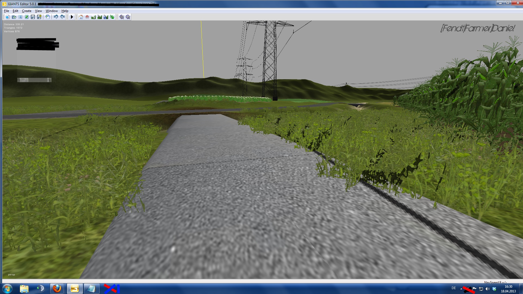Open the File menu
Viewport: 523px width, 294px height.
point(7,11)
